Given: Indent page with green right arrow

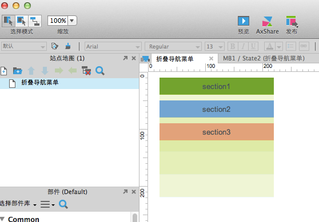Looking at the screenshot, I should coord(59,71).
